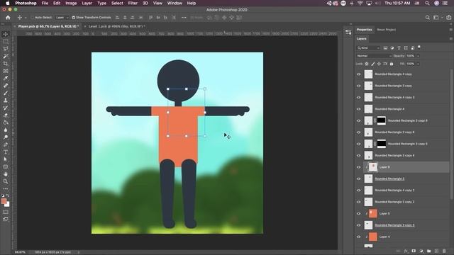Hide the Rounded Rectangle 3 copy layer
Image resolution: width=454 pixels, height=255 pixels.
point(359,86)
